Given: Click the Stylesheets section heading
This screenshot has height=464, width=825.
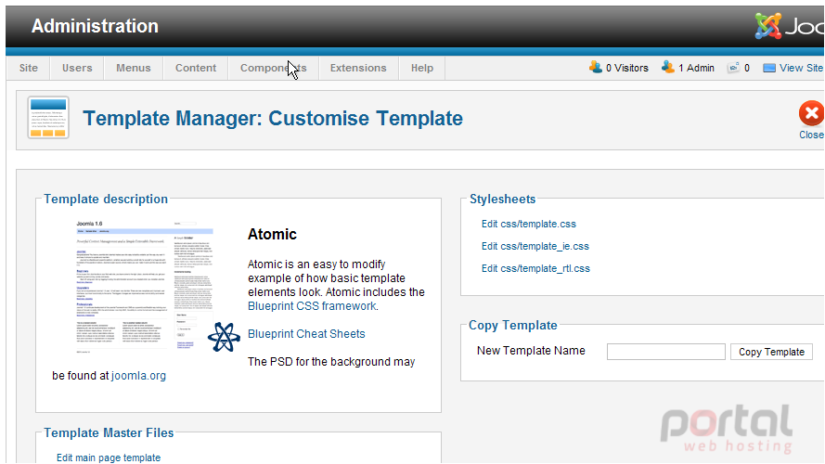Looking at the screenshot, I should pyautogui.click(x=502, y=199).
